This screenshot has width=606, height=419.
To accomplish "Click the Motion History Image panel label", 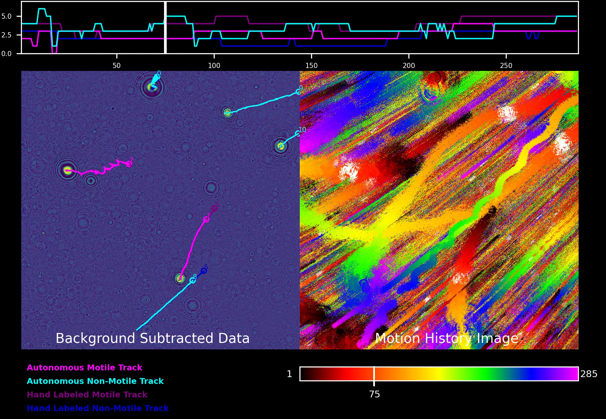I will tap(446, 338).
